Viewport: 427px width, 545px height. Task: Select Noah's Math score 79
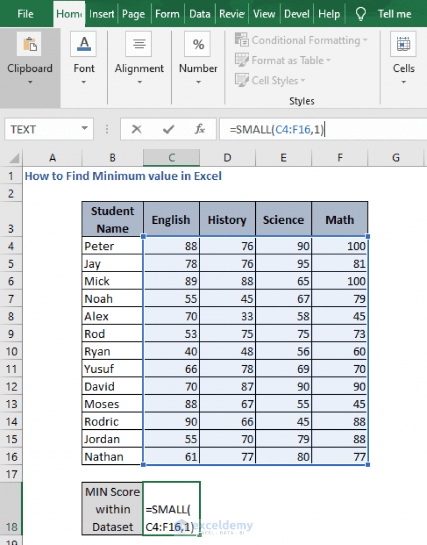[x=340, y=298]
